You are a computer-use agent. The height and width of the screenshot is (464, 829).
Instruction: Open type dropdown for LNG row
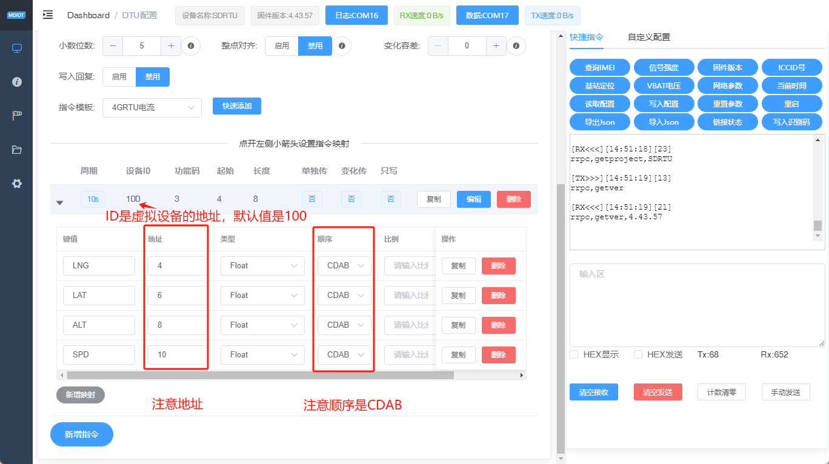point(263,266)
